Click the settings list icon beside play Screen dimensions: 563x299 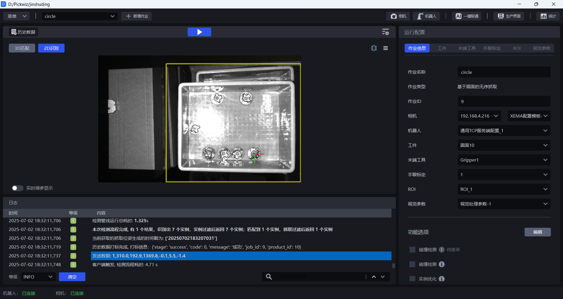point(385,32)
